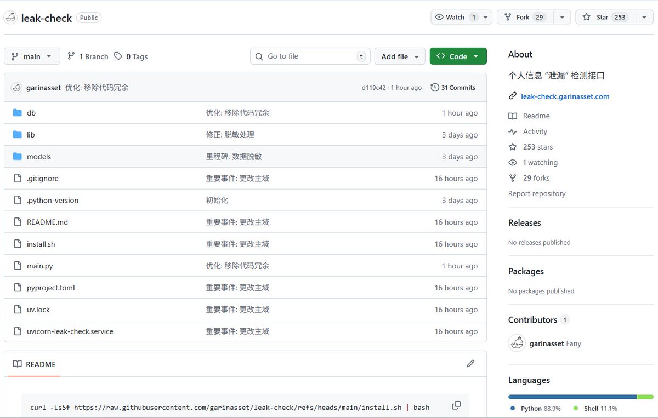This screenshot has height=418, width=658.
Task: Open the leak-check repository title
Action: coord(46,18)
